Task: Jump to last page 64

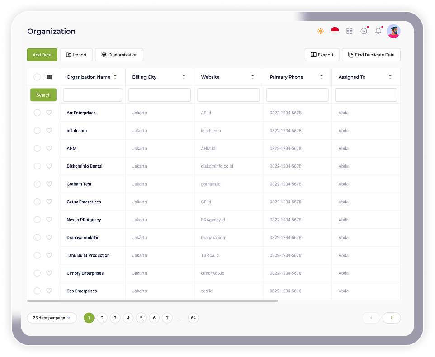Action: tap(193, 318)
